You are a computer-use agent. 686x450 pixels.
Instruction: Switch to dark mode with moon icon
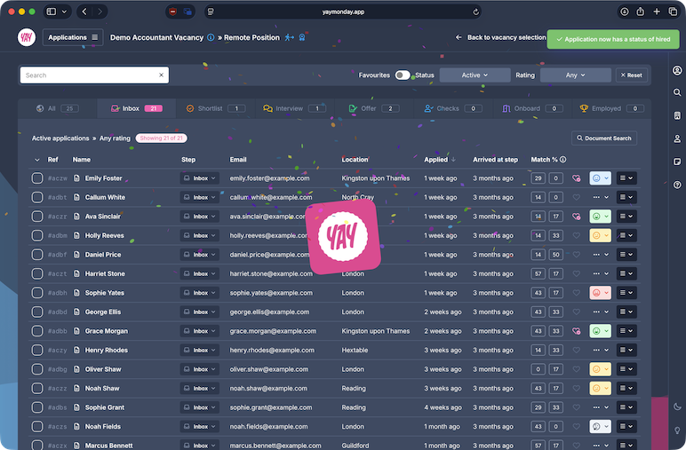pyautogui.click(x=677, y=407)
